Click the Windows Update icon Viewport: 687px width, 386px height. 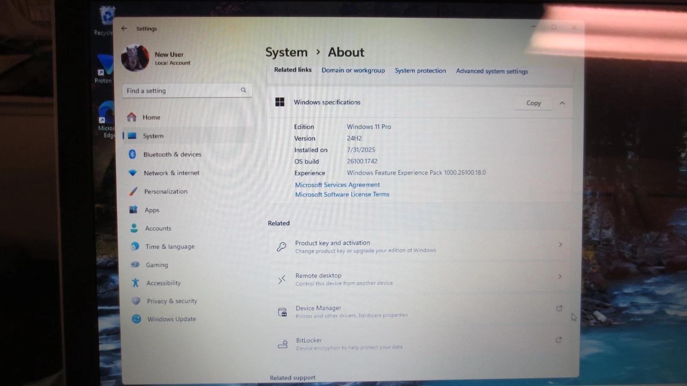pyautogui.click(x=137, y=319)
